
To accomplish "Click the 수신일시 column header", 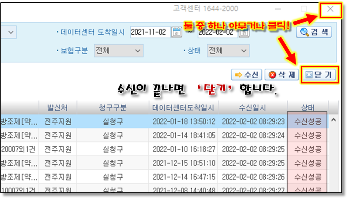I will click(252, 107).
